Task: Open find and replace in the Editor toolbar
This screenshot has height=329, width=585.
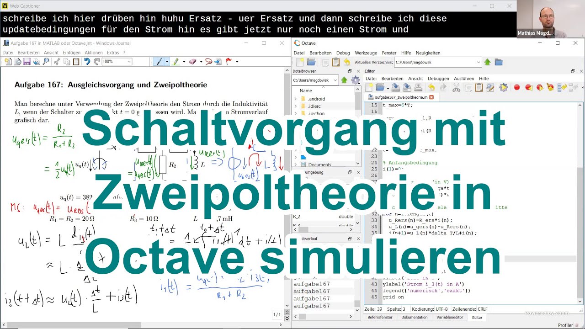Action: coord(490,87)
